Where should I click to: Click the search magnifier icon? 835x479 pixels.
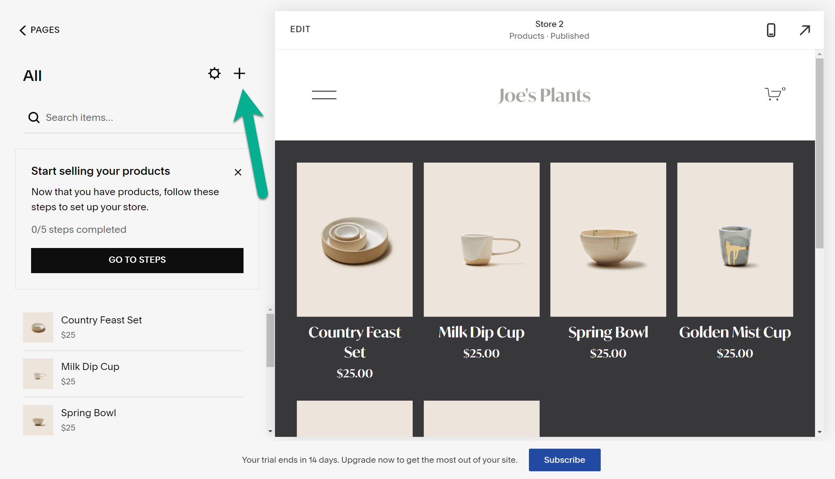coord(34,118)
